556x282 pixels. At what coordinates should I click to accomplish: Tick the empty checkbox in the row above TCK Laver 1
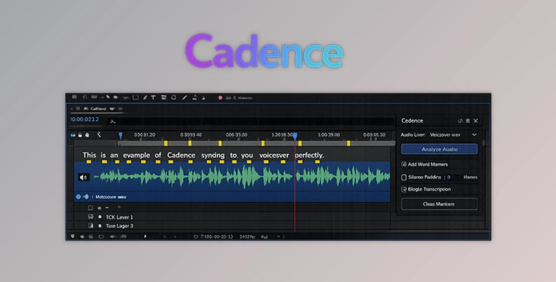91,207
